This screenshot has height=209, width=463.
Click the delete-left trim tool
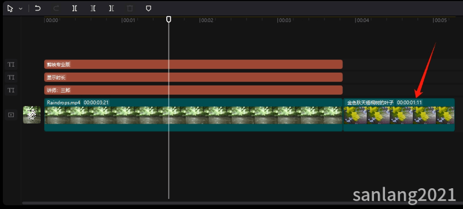[x=93, y=9]
